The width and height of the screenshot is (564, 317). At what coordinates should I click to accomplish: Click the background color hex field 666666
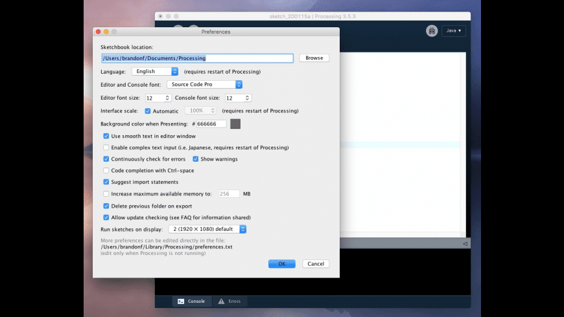click(x=211, y=124)
